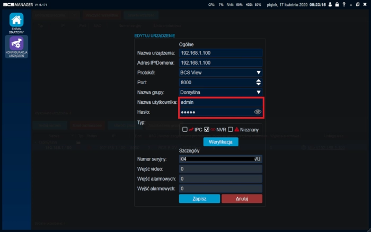Increase Port value with up arrow

259,81
